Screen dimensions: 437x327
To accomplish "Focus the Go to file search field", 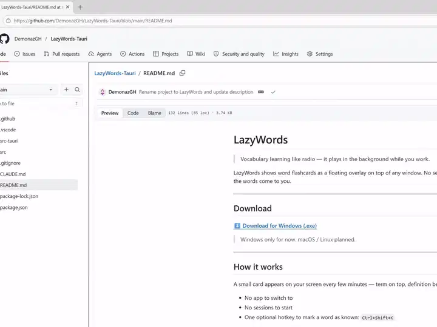I will (x=41, y=104).
